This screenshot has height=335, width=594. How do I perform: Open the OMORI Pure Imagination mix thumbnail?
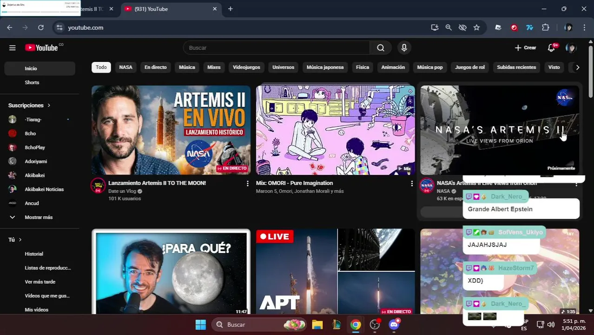[335, 130]
